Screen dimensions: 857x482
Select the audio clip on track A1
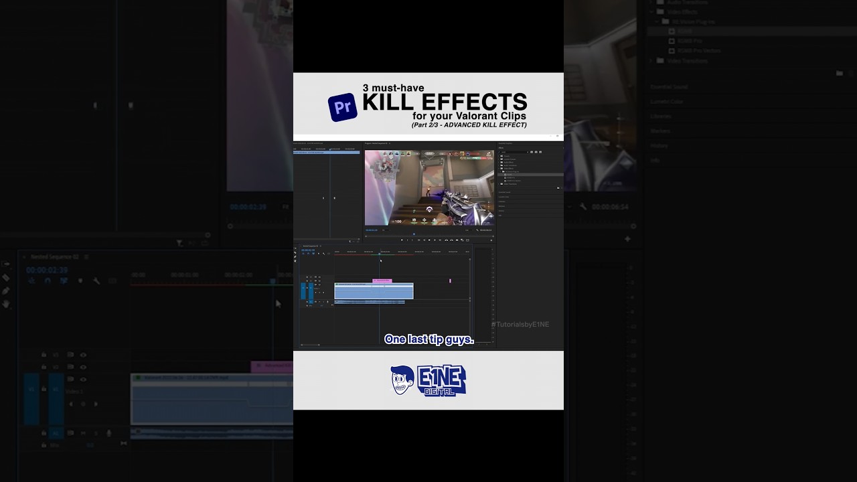[x=370, y=302]
